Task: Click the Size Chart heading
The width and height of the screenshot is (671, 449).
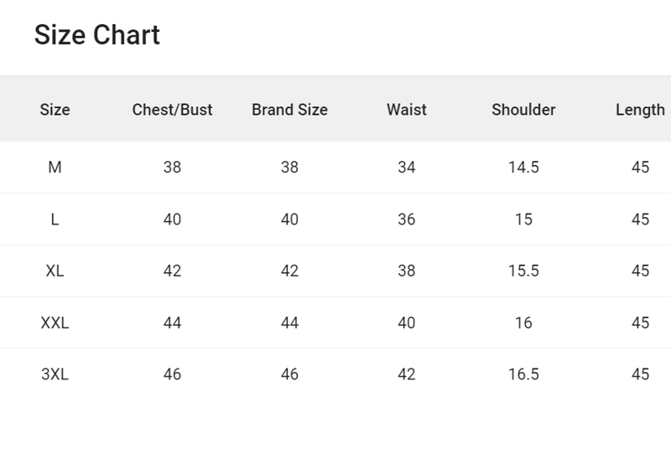Action: (96, 35)
